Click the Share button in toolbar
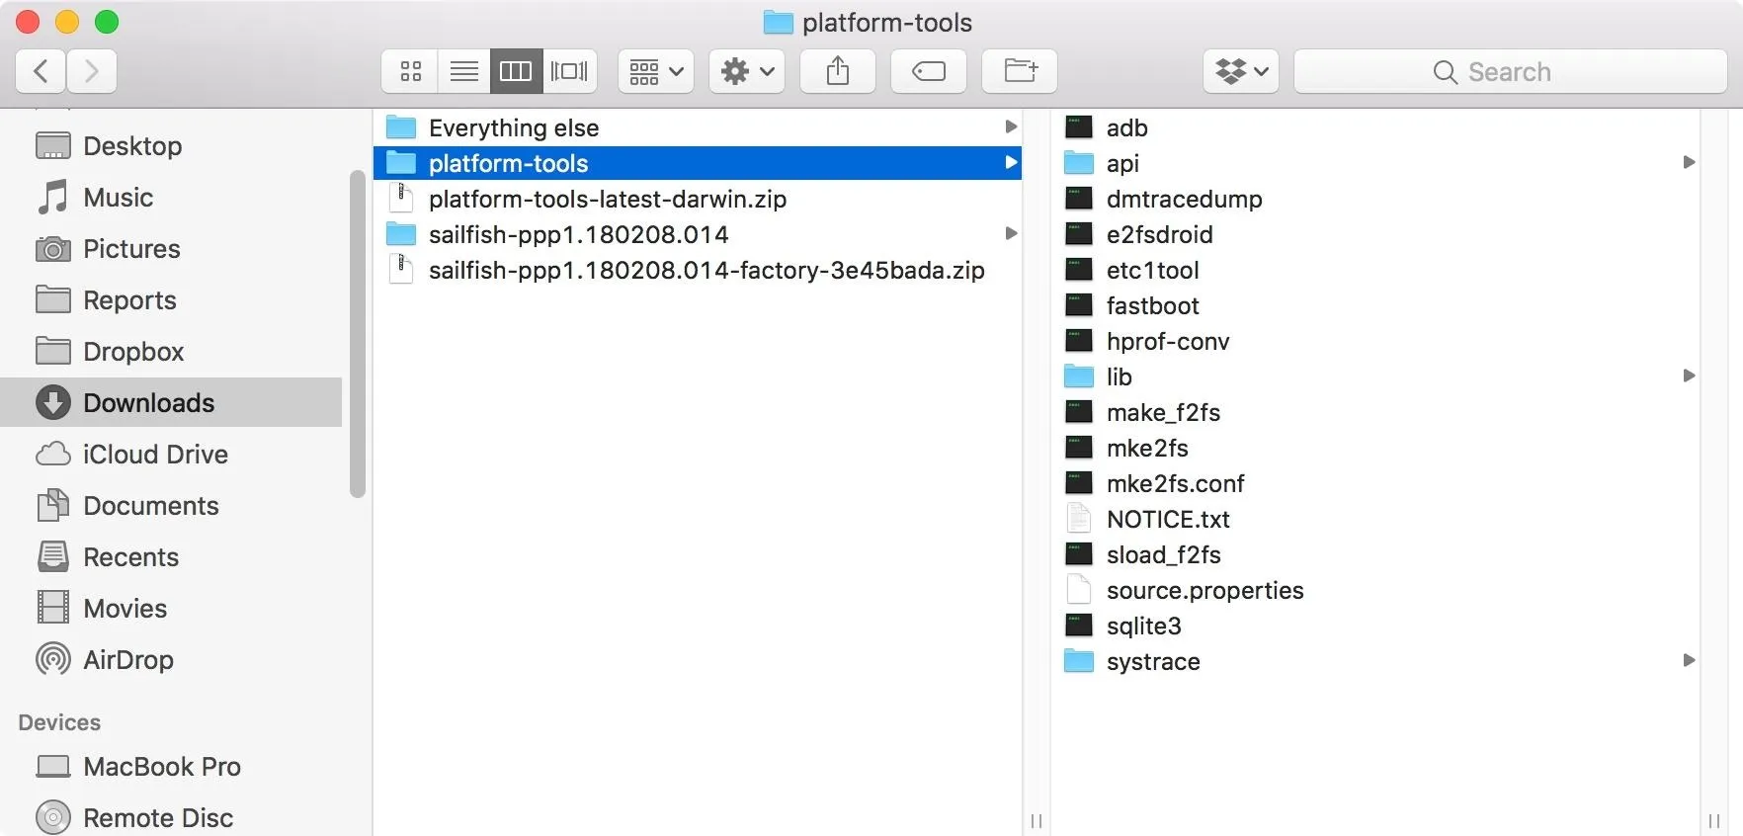 (838, 71)
